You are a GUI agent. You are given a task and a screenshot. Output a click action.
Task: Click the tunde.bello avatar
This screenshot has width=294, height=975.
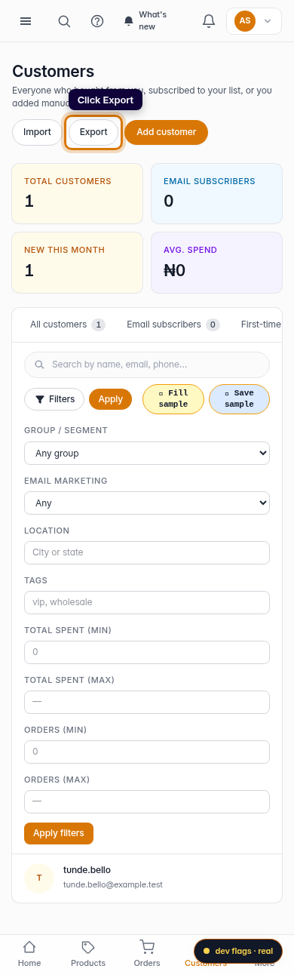[39, 878]
